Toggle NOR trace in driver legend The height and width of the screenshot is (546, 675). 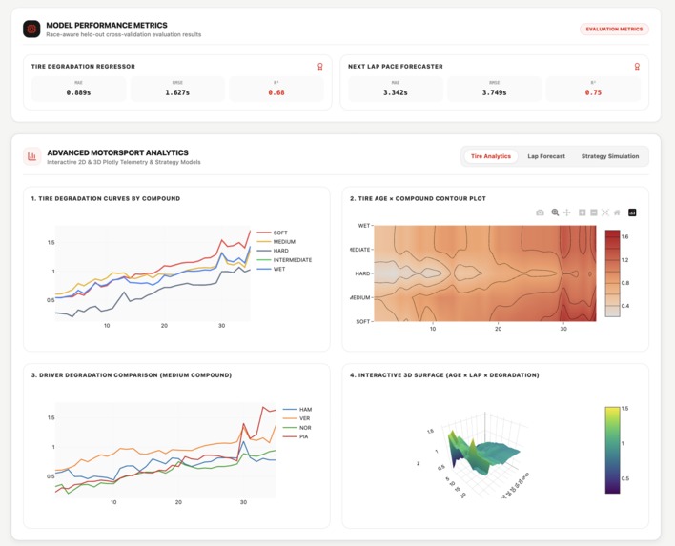coord(297,428)
